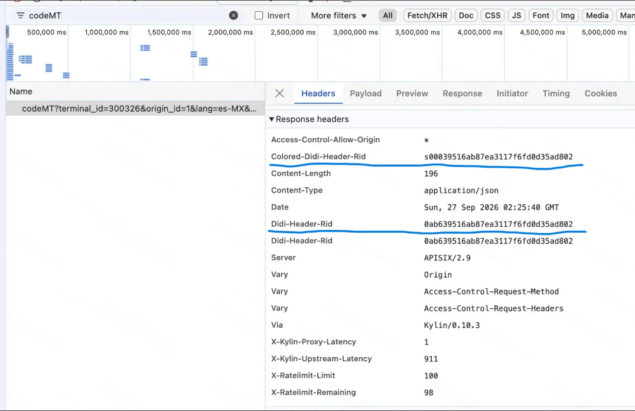Click the Origin Vary value
635x411 pixels.
click(x=438, y=275)
